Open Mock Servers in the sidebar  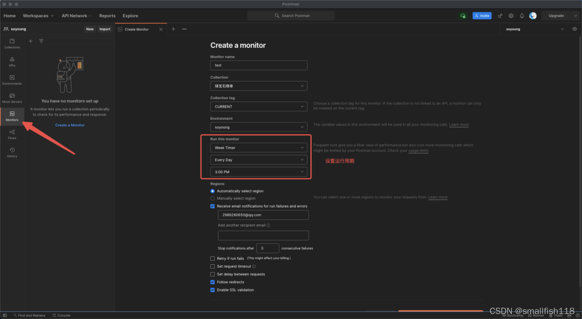tap(12, 98)
